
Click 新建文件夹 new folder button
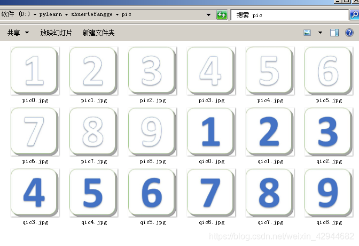[x=98, y=33]
